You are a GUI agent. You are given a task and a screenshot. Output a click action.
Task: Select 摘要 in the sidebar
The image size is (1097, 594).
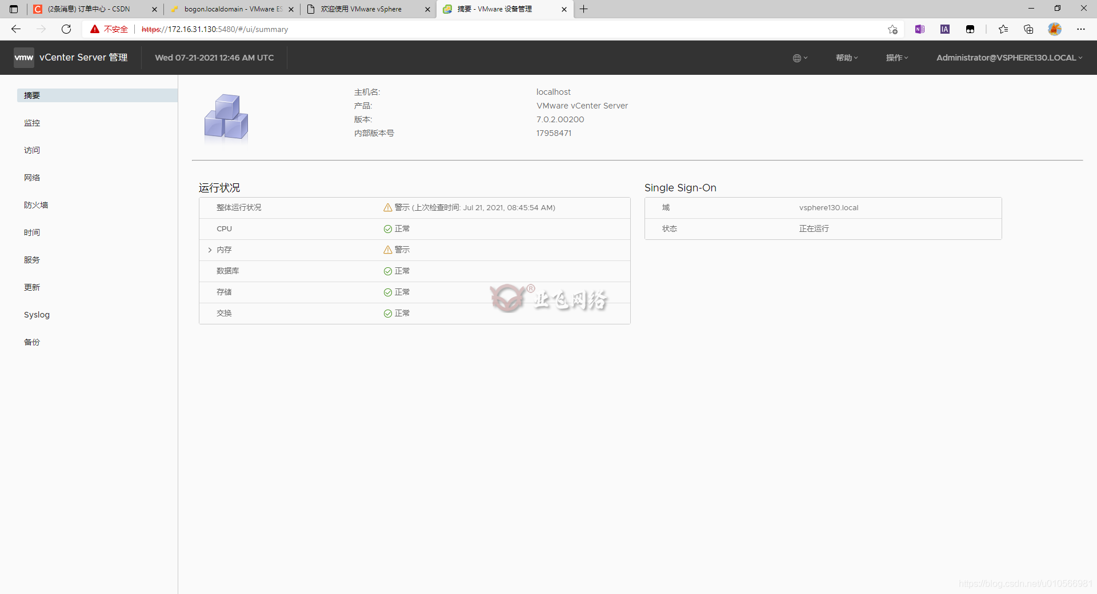point(97,95)
